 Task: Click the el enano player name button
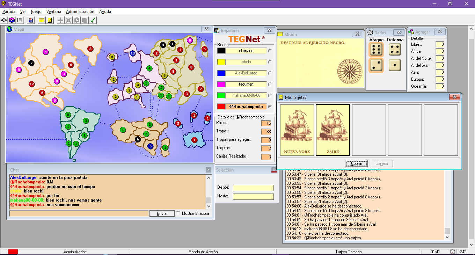pos(246,51)
